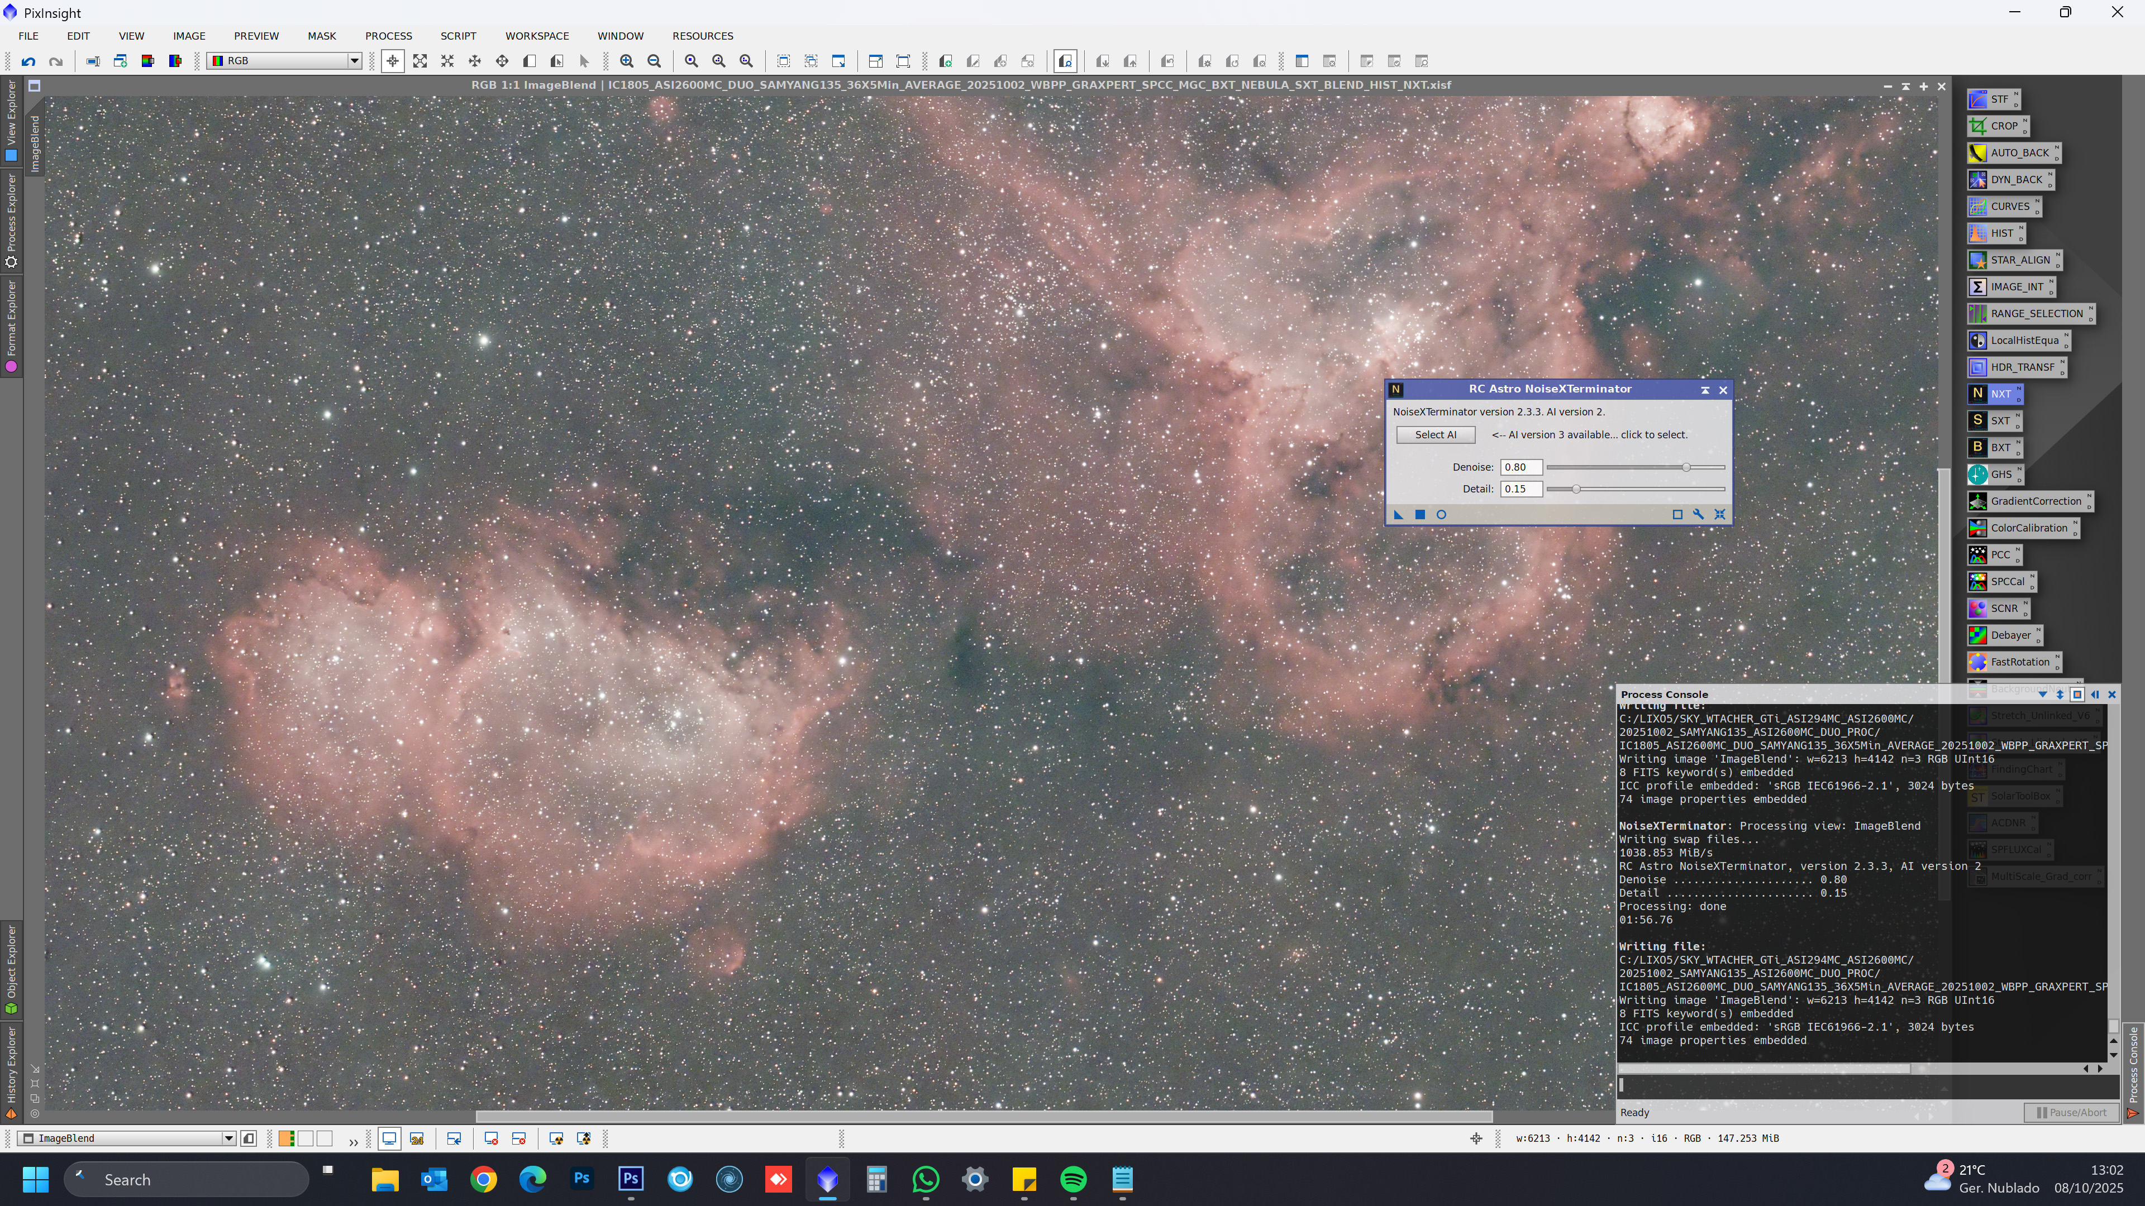Open the SCRIPT menu
2145x1206 pixels.
pos(458,36)
